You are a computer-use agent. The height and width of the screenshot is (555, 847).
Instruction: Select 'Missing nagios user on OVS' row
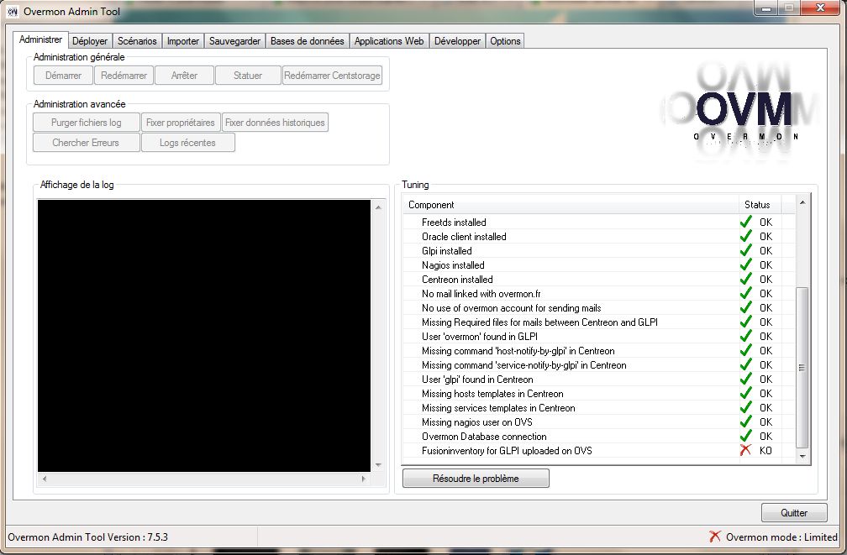click(x=598, y=422)
